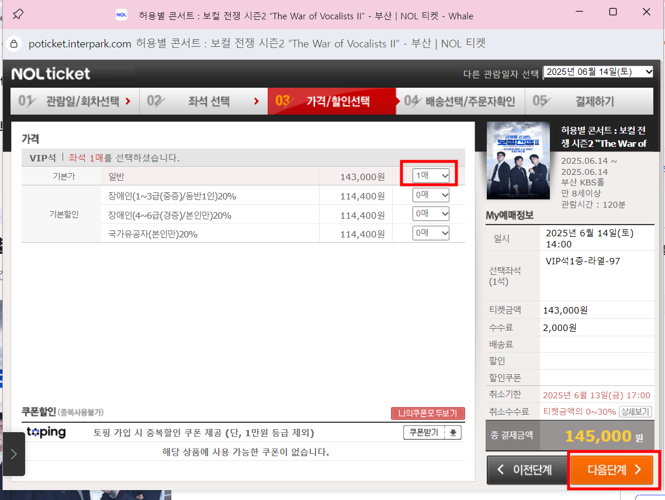
Task: Click the 쿠폰할인 section heading
Action: coord(39,411)
